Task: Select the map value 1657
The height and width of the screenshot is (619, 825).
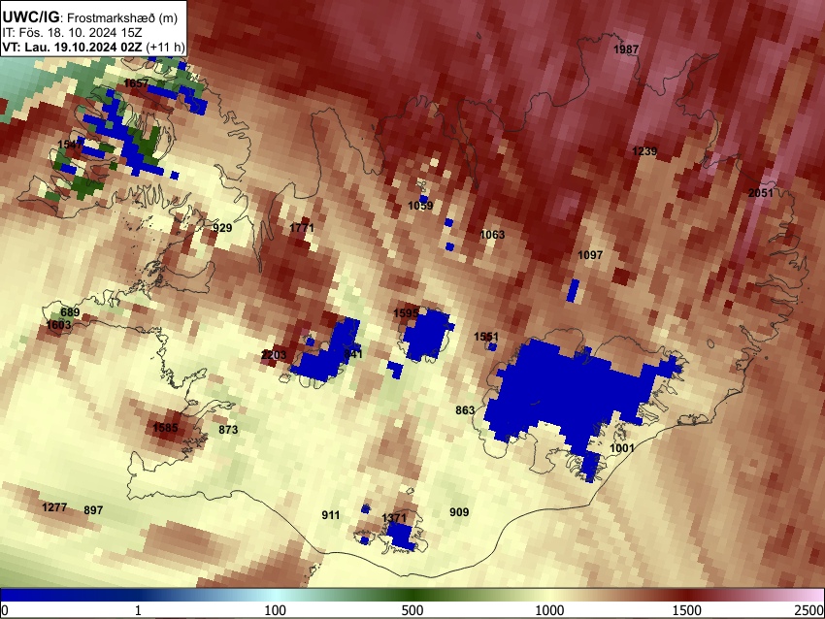Action: pyautogui.click(x=136, y=83)
